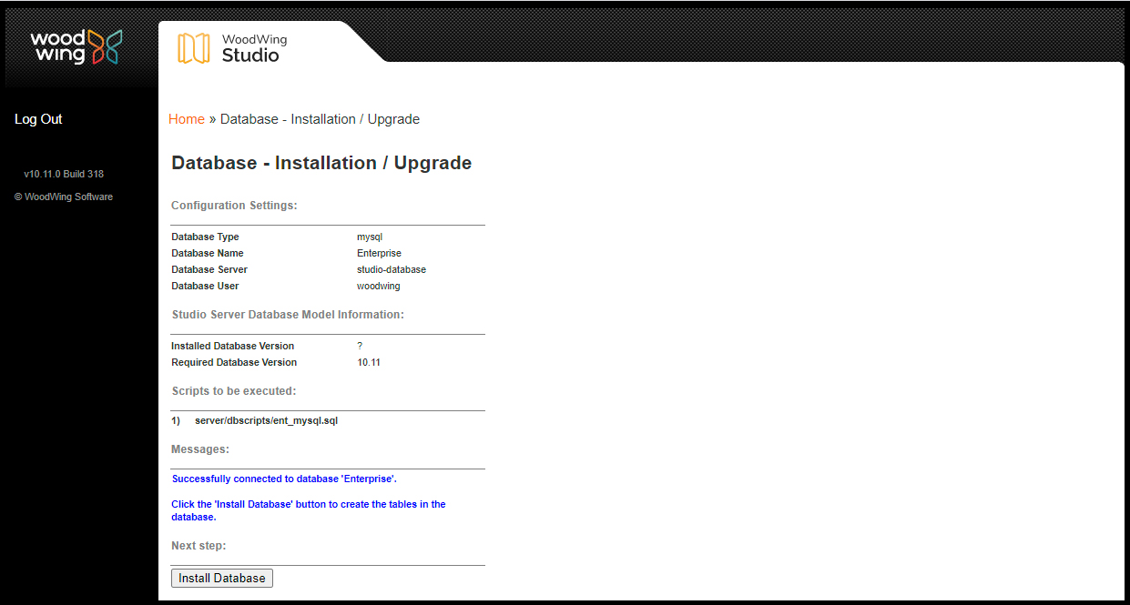Click the wood wing wordmark text
The image size is (1130, 605).
tap(57, 46)
